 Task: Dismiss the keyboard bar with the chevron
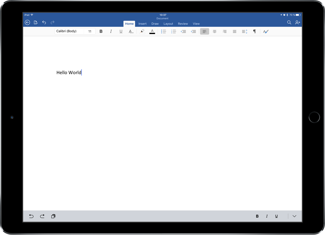(294, 216)
